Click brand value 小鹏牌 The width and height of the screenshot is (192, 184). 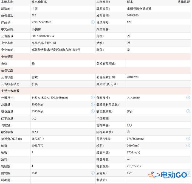pos(36,29)
